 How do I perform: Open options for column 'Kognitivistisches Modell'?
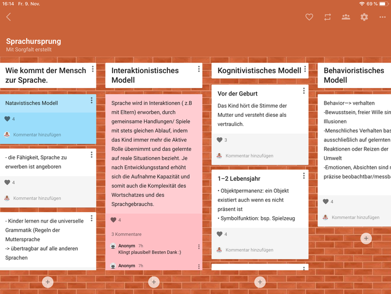click(305, 69)
